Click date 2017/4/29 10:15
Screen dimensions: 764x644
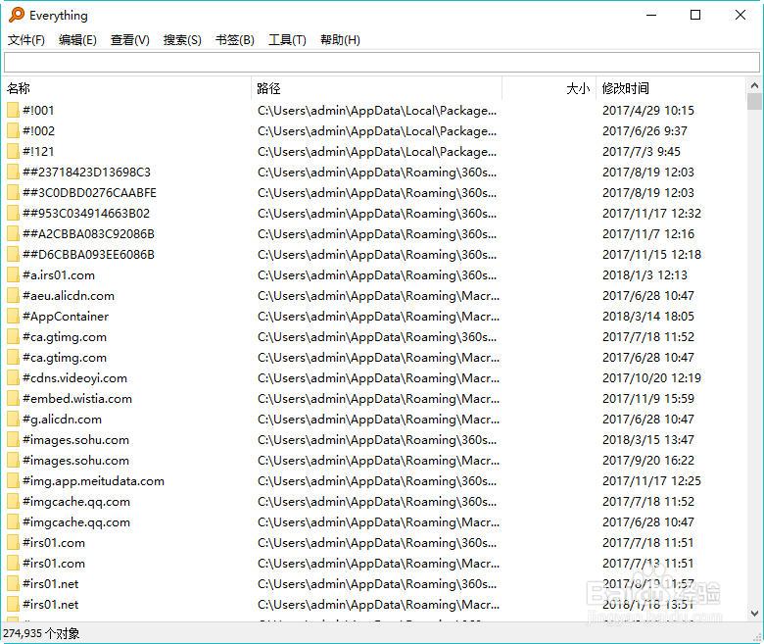648,110
